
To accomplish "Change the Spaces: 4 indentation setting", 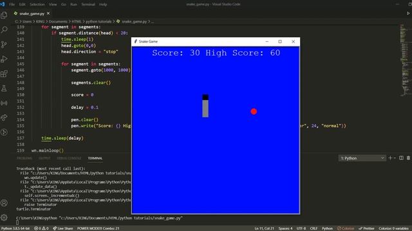I will (x=285, y=228).
